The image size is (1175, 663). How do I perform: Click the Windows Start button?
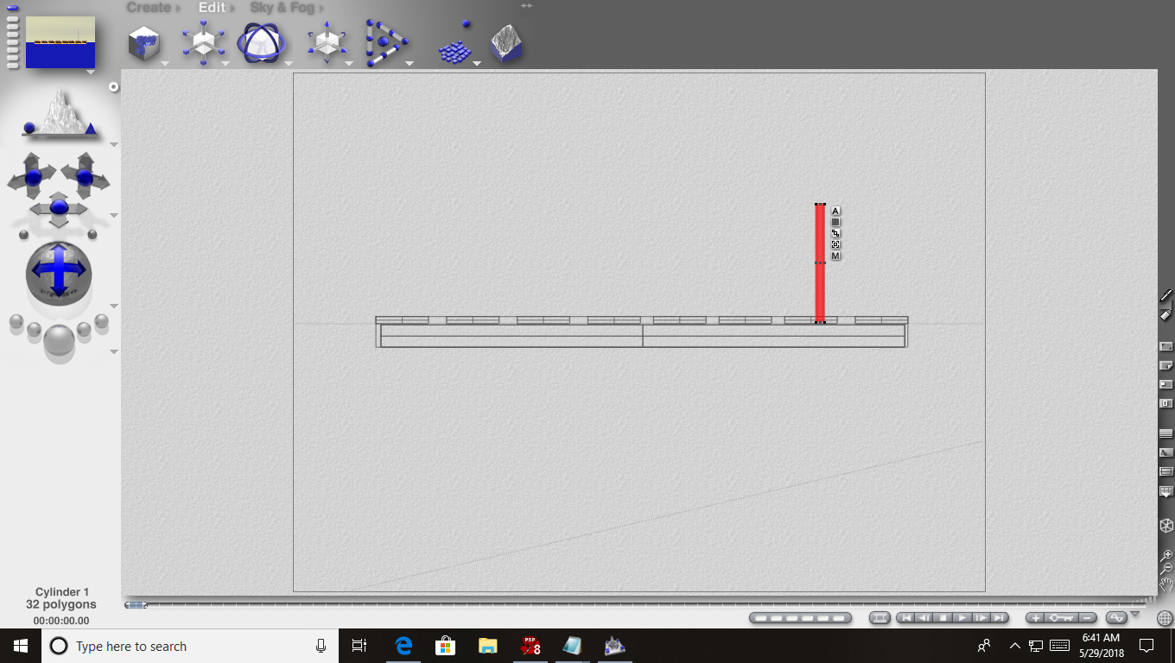[x=21, y=646]
